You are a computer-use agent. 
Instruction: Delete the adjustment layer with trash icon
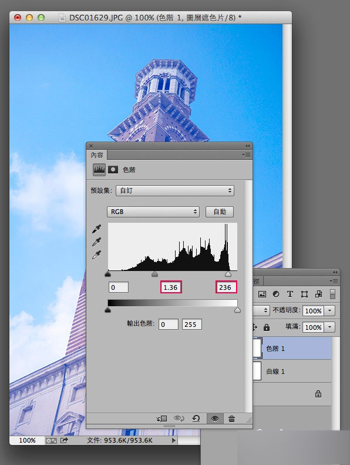click(x=232, y=419)
